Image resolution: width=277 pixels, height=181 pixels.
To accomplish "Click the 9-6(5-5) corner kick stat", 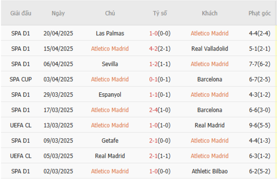I will (260, 125).
